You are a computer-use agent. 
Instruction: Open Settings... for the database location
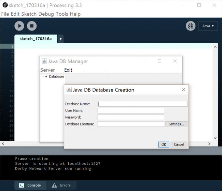(x=176, y=124)
